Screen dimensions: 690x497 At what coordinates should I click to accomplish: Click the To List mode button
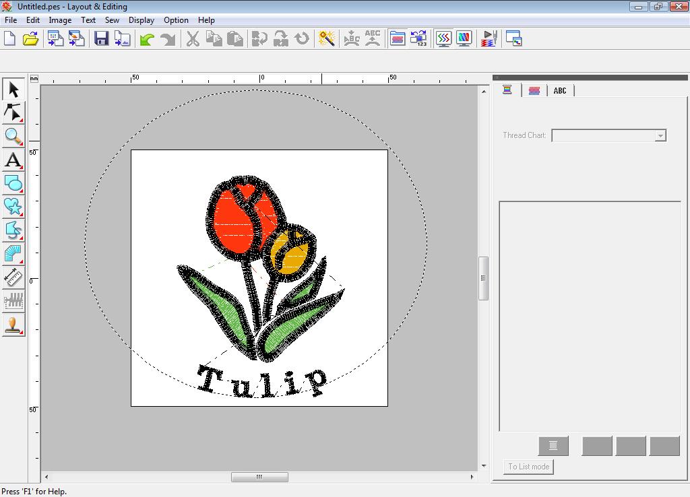point(528,467)
